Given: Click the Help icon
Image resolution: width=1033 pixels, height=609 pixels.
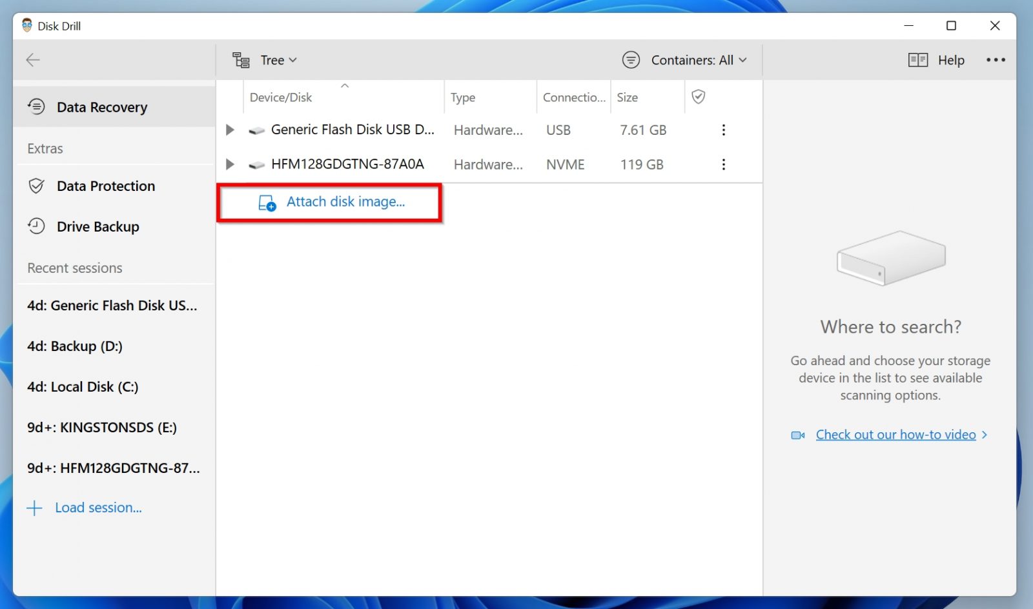Looking at the screenshot, I should [x=917, y=59].
